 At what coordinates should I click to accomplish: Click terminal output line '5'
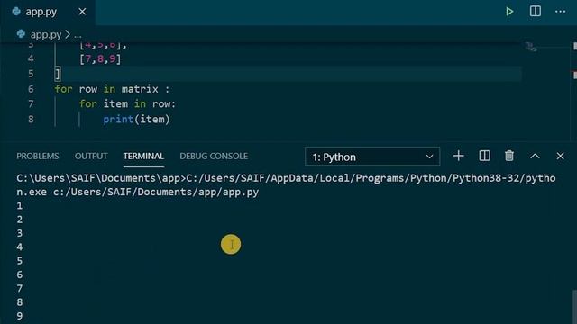20,261
